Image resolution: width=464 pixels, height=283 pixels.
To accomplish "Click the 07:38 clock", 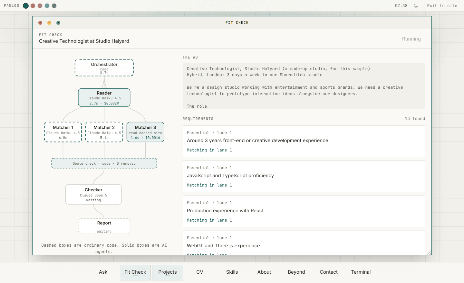I will click(401, 6).
